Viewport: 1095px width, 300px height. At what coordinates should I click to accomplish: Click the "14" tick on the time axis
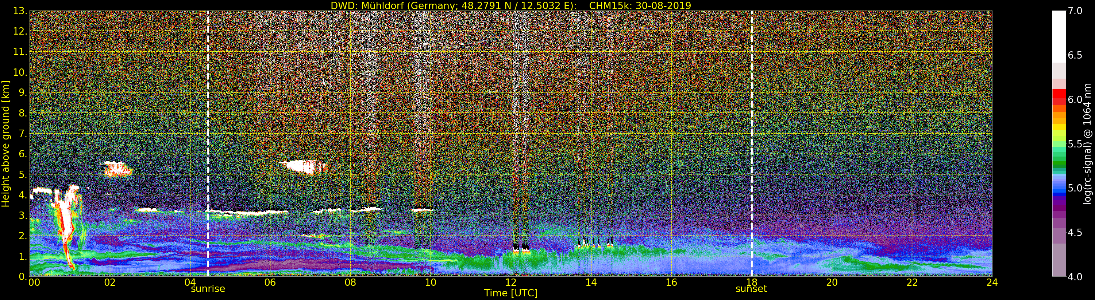click(591, 283)
